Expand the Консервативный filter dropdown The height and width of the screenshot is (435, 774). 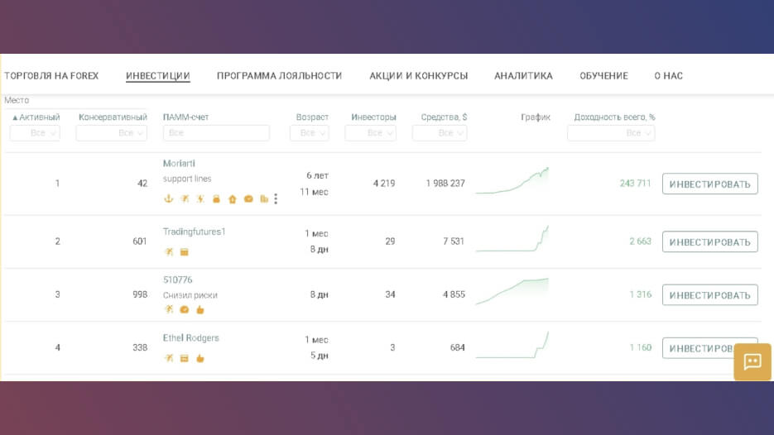112,133
